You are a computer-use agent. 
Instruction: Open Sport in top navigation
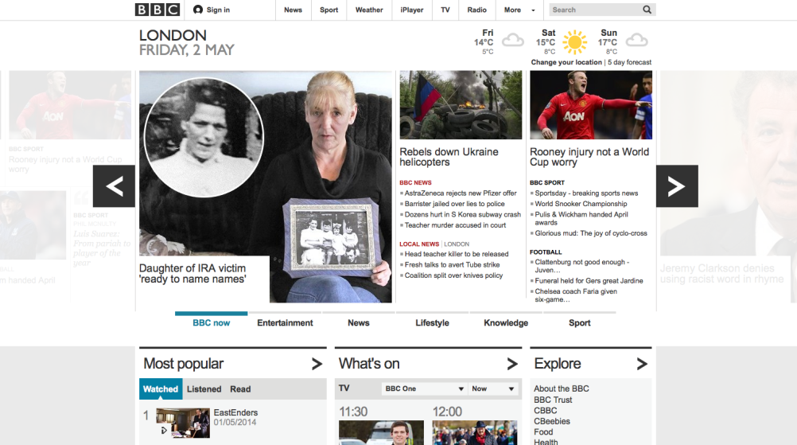click(x=329, y=10)
